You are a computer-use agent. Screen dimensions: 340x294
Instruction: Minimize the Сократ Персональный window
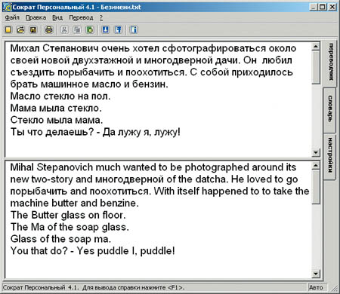pyautogui.click(x=313, y=7)
